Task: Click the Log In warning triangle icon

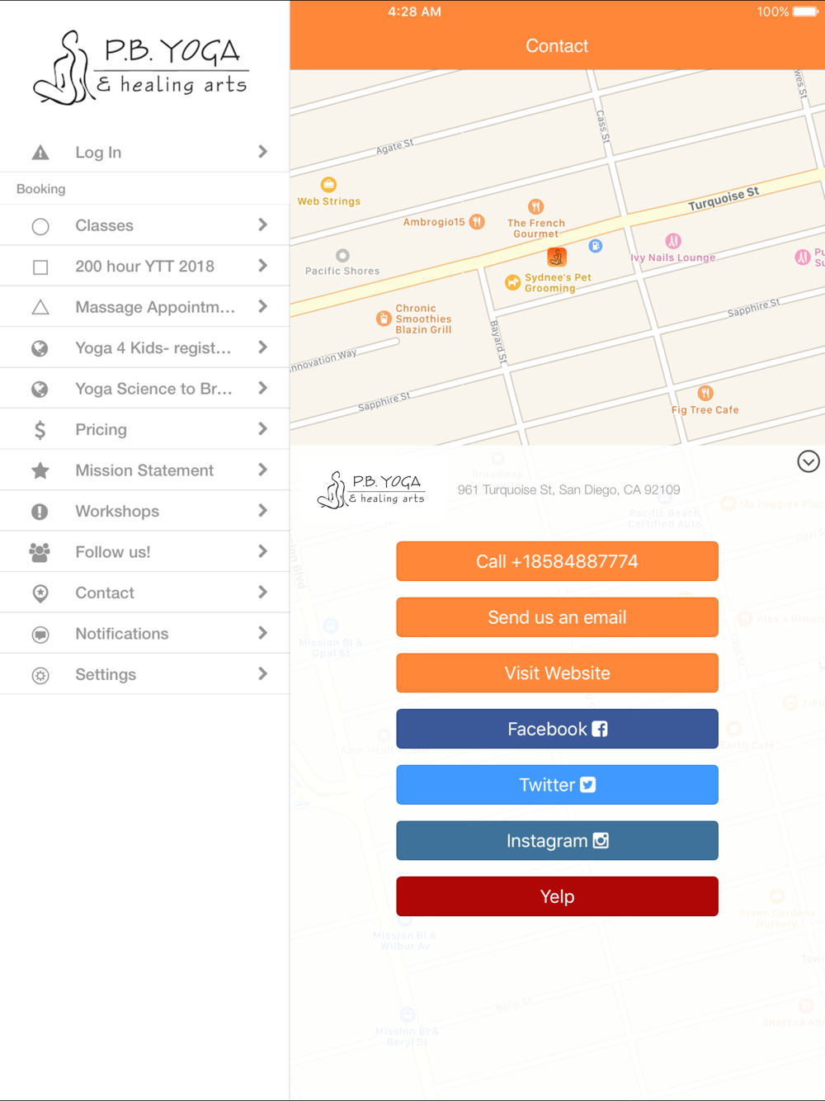Action: tap(40, 153)
